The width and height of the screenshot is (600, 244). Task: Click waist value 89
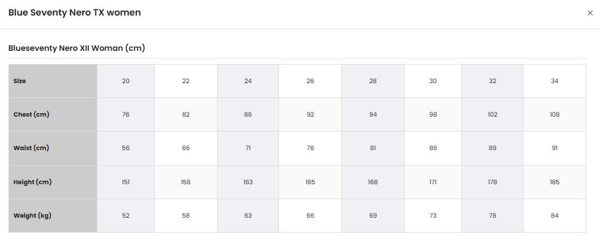coord(492,148)
